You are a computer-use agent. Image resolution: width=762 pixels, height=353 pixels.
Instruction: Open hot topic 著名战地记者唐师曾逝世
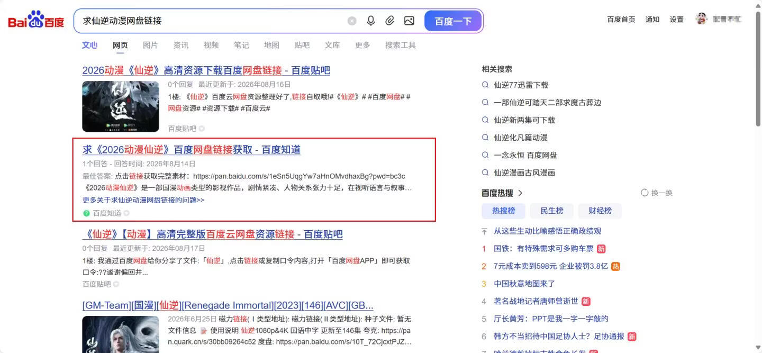click(536, 301)
